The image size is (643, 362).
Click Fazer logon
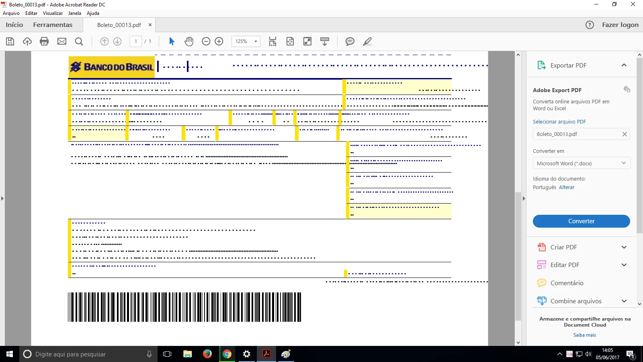pos(620,25)
